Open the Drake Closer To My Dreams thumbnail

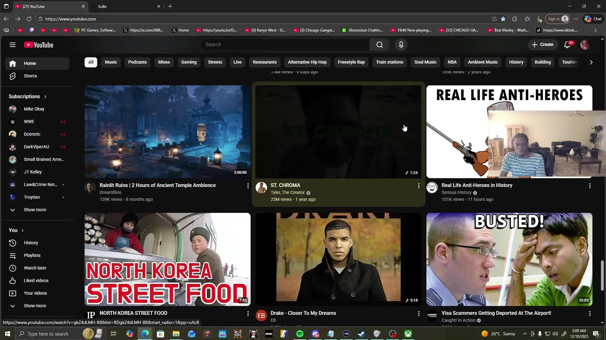coord(339,259)
